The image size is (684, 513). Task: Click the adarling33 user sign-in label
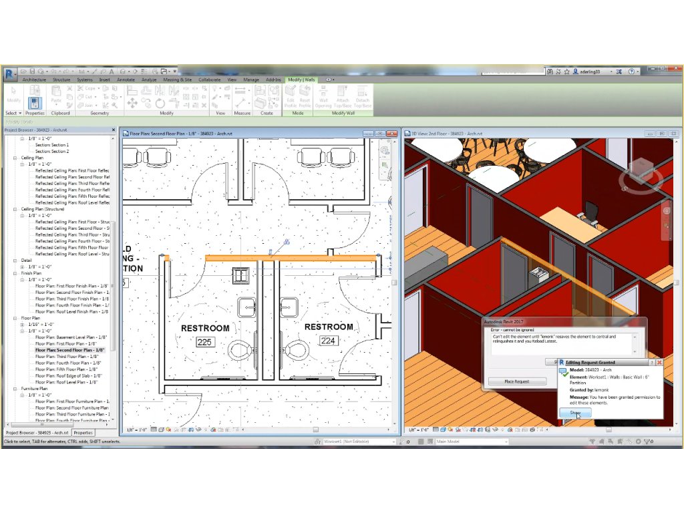click(x=590, y=71)
